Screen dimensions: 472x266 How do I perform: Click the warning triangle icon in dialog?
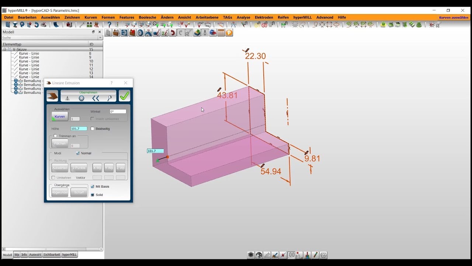(67, 98)
